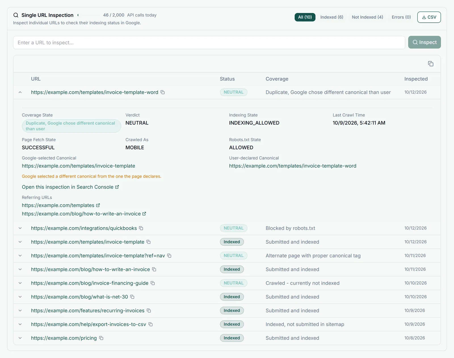Click the Inspected column header
The height and width of the screenshot is (358, 454).
click(x=416, y=79)
